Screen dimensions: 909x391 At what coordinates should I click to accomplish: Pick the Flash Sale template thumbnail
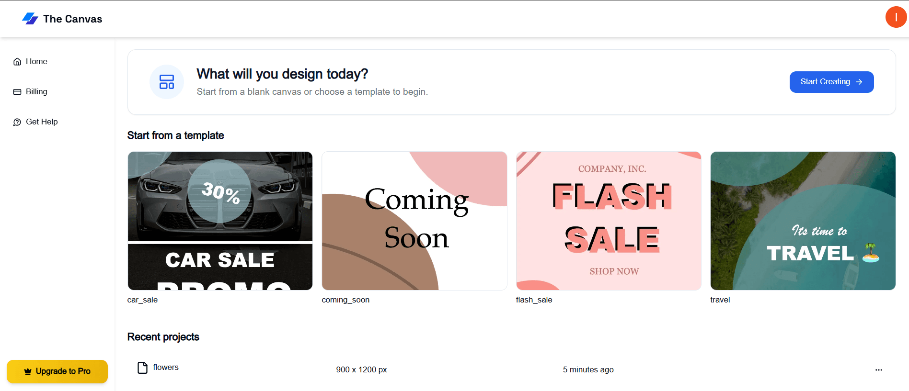coord(609,221)
